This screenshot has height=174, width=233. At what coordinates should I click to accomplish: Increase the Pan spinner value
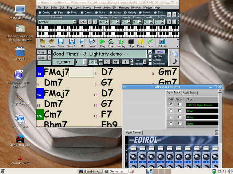118,21
